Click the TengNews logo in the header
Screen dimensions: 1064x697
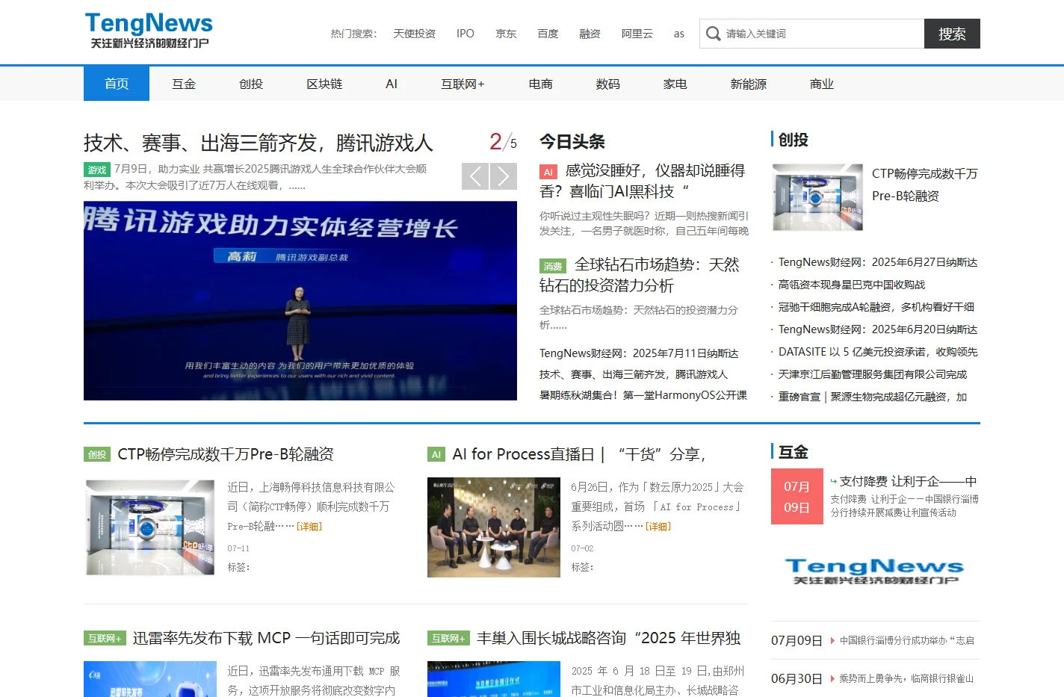point(149,31)
